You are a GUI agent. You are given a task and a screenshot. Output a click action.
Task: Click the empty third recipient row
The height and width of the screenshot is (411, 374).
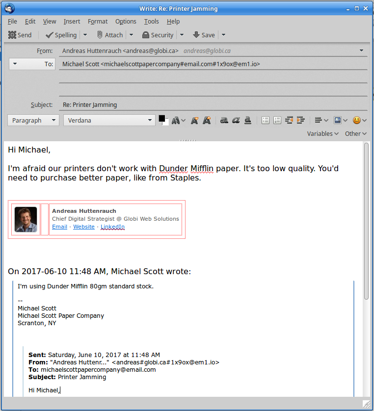pos(213,90)
